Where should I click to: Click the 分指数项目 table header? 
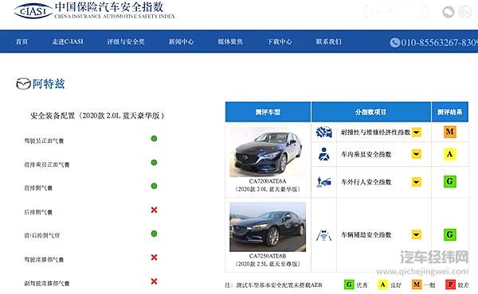click(371, 112)
